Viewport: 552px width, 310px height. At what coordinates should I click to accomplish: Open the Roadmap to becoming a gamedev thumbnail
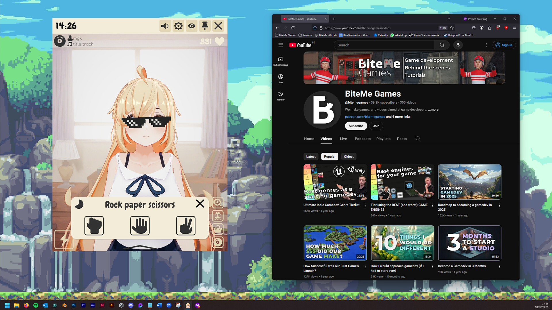coord(469,182)
